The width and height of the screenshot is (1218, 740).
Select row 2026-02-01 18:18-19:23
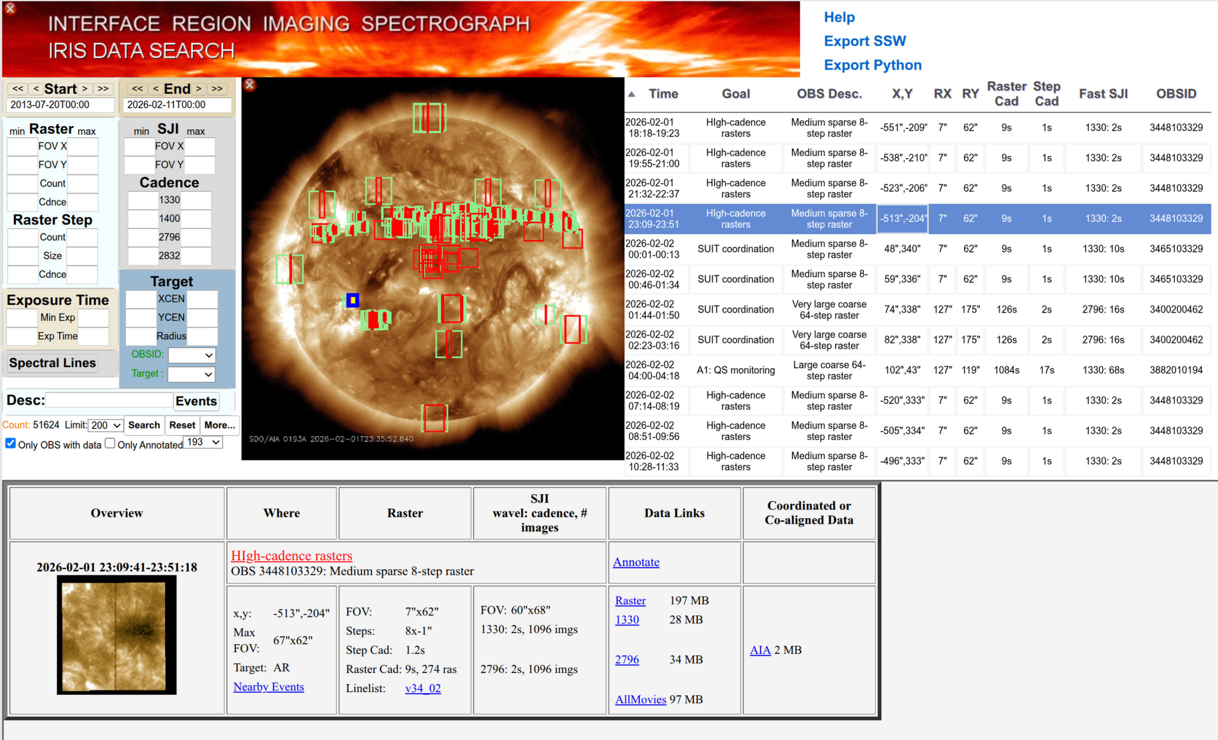pyautogui.click(x=918, y=128)
